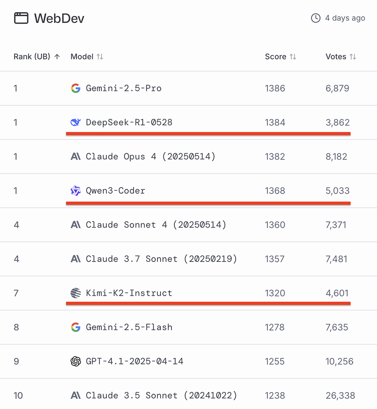377x409 pixels.
Task: Click the Anthropic logo beside Claude Opus 4
Action: tap(76, 156)
